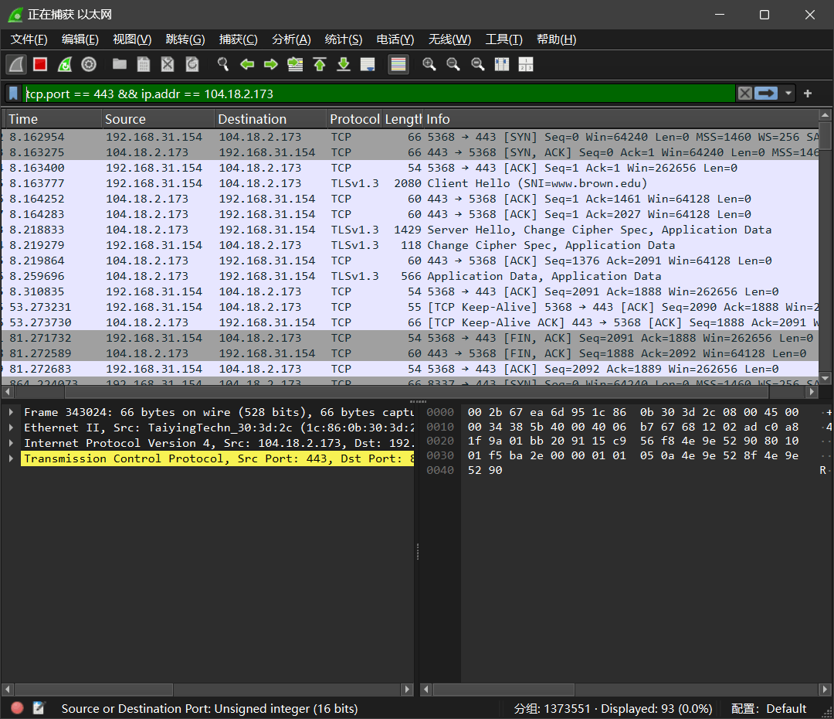Open the 捕获(C) menu

239,39
